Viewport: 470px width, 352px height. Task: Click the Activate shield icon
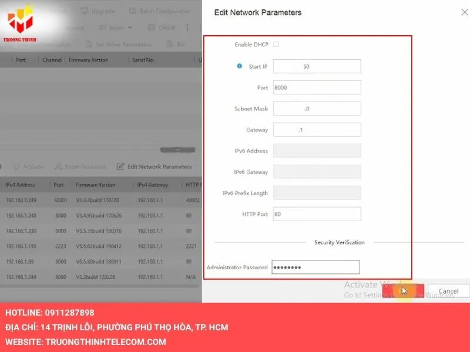coord(16,167)
